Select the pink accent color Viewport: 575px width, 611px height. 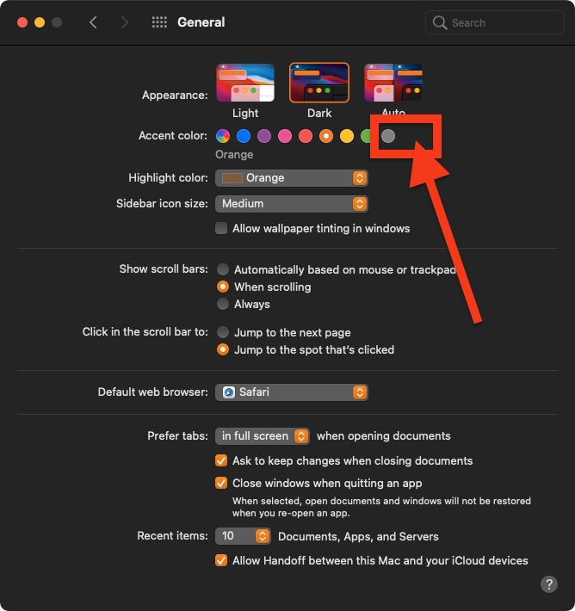tap(285, 136)
